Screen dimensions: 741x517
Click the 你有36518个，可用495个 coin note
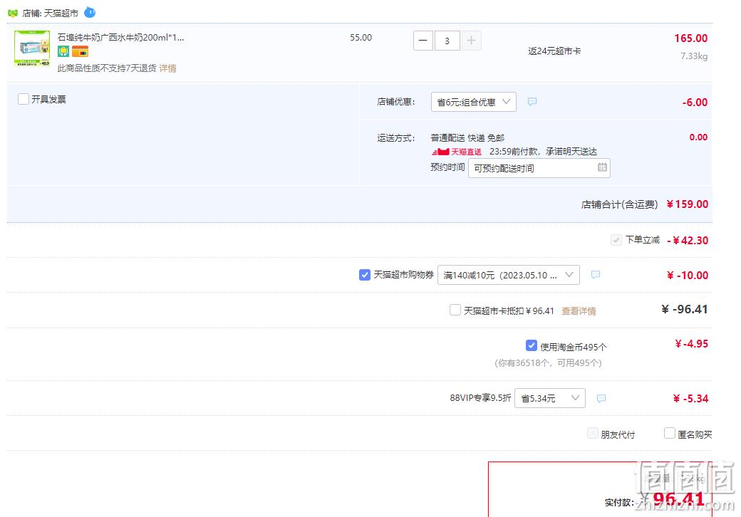point(548,363)
